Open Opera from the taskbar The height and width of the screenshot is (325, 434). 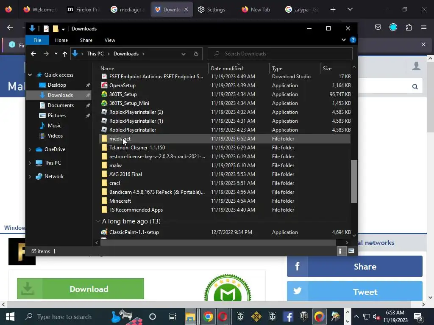click(x=223, y=317)
